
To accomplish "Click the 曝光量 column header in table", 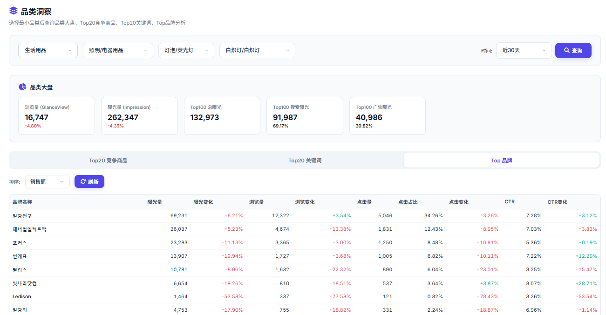I will pyautogui.click(x=155, y=202).
